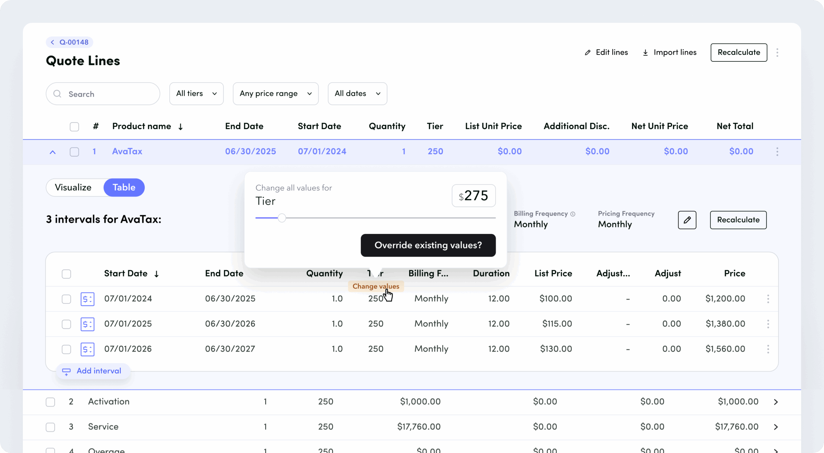Check the 07/01/2024 interval checkbox
This screenshot has height=453, width=824.
pyautogui.click(x=66, y=299)
